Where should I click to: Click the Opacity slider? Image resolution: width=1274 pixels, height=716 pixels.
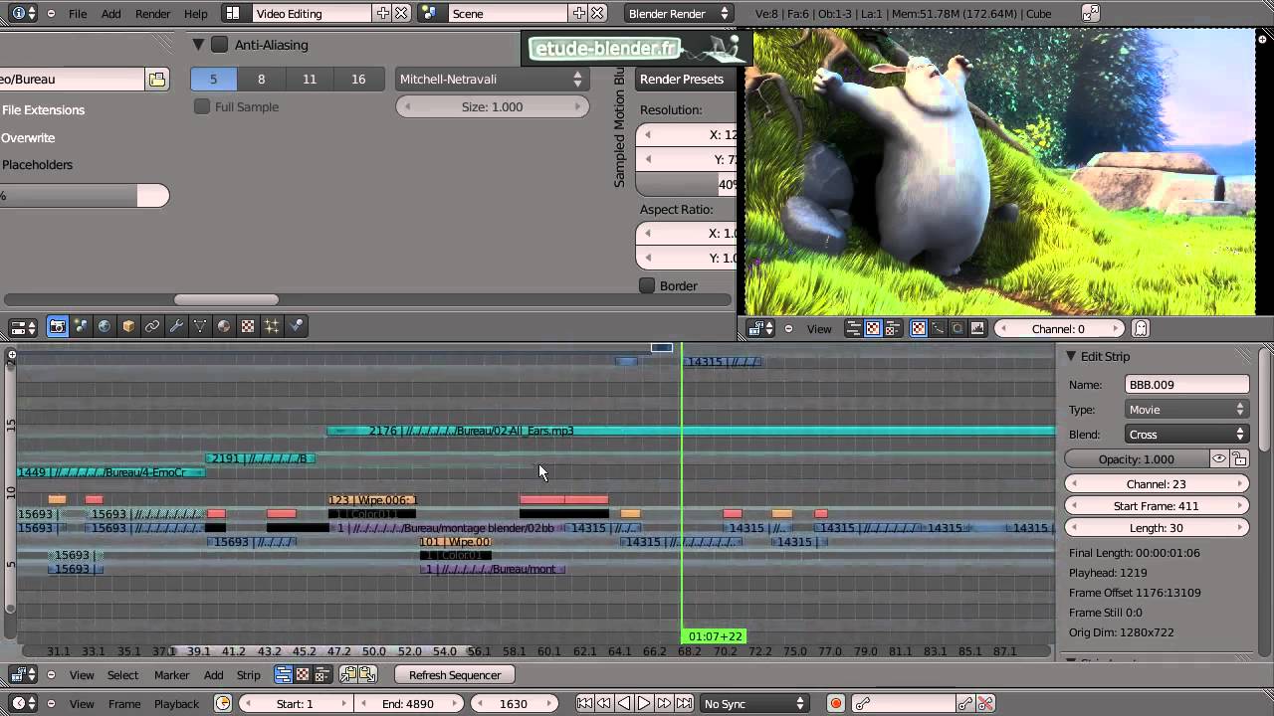[x=1136, y=459]
